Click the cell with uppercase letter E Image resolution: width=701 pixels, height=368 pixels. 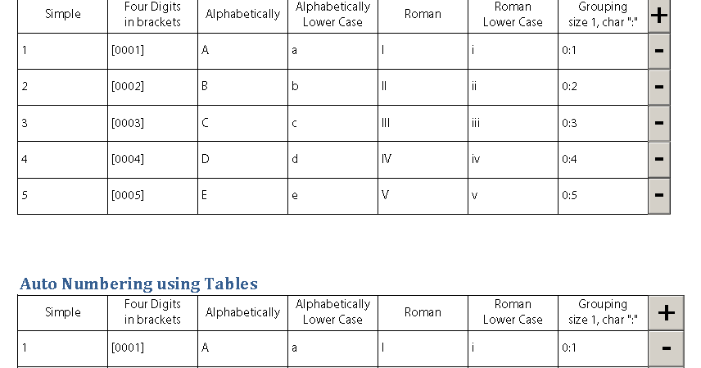coord(242,195)
